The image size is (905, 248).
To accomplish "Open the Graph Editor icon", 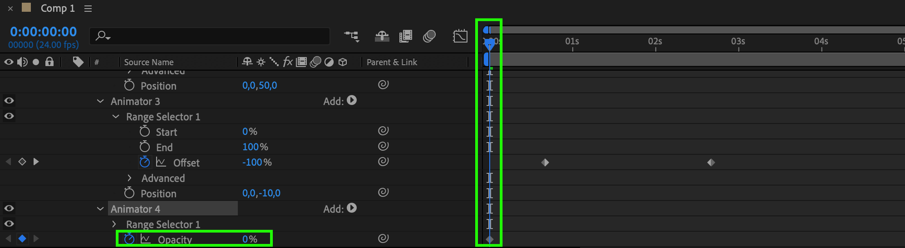I will [460, 36].
